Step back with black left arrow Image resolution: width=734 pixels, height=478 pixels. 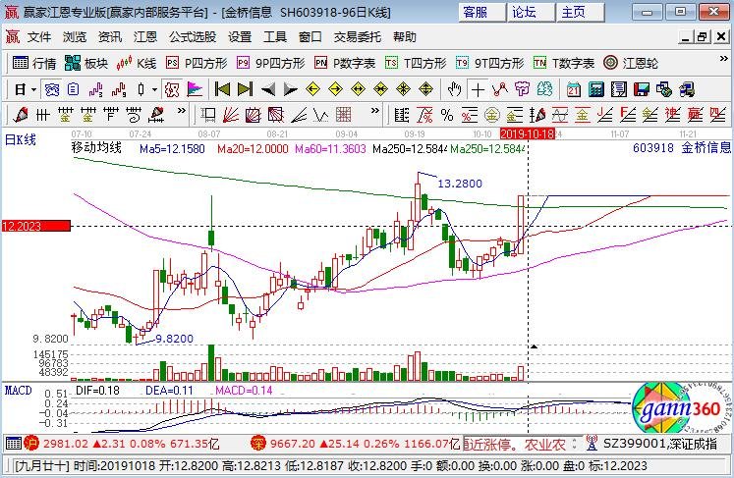268,89
